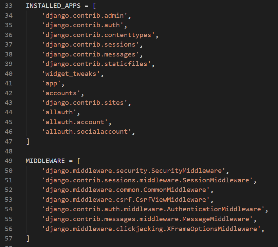Click line number 49 in the gutter
This screenshot has width=278, height=247.
click(x=9, y=161)
